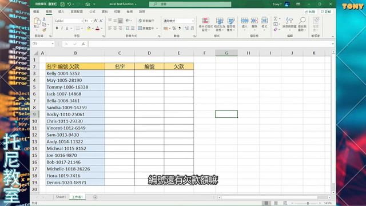The image size is (366, 206).
Task: Open Conditional Formatting menu
Action: pyautogui.click(x=205, y=24)
